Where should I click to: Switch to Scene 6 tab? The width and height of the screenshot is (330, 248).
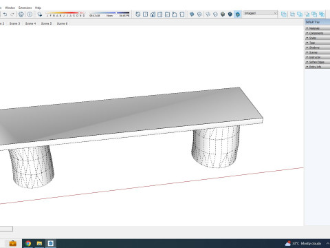[x=62, y=23]
